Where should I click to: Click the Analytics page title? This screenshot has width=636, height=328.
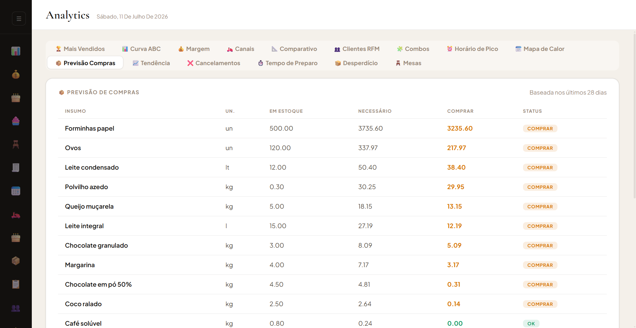pyautogui.click(x=68, y=16)
